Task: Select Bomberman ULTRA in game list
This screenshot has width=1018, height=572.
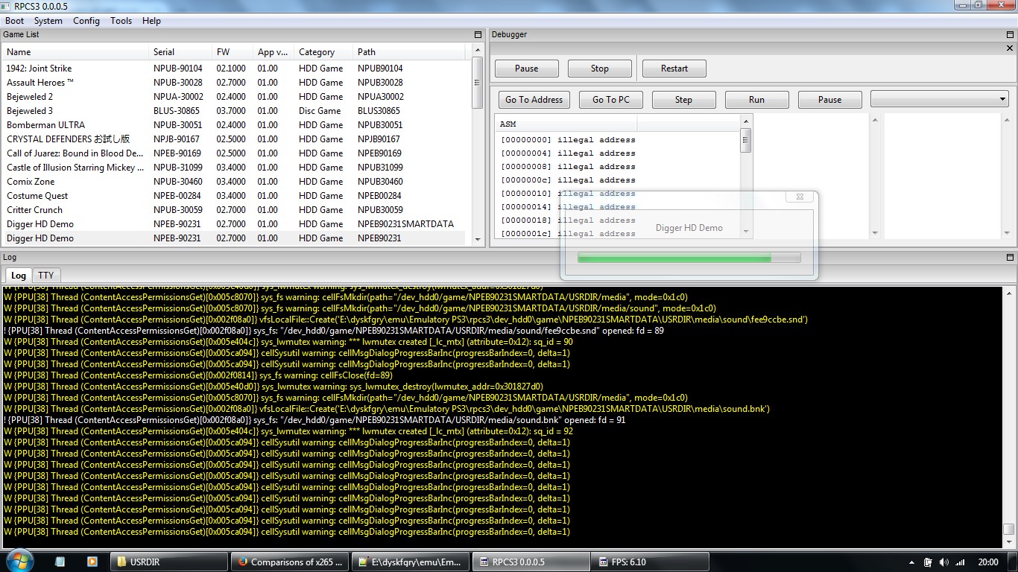Action: tap(45, 125)
